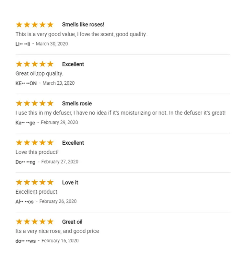The width and height of the screenshot is (243, 265).
Task: Select reviewer name "KE•• ••ON"
Action: click(x=26, y=83)
